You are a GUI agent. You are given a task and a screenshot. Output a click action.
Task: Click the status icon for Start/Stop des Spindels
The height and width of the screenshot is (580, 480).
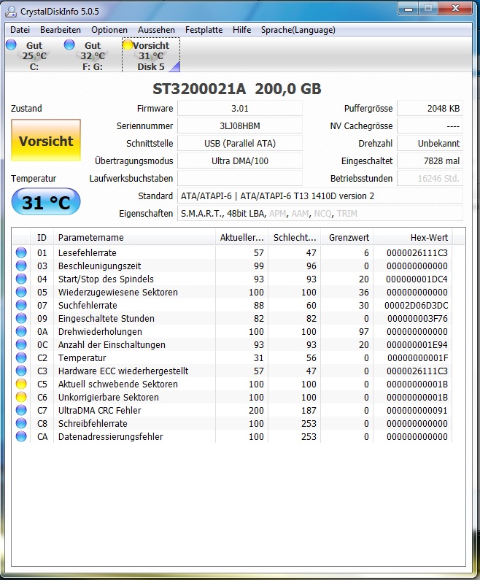21,279
